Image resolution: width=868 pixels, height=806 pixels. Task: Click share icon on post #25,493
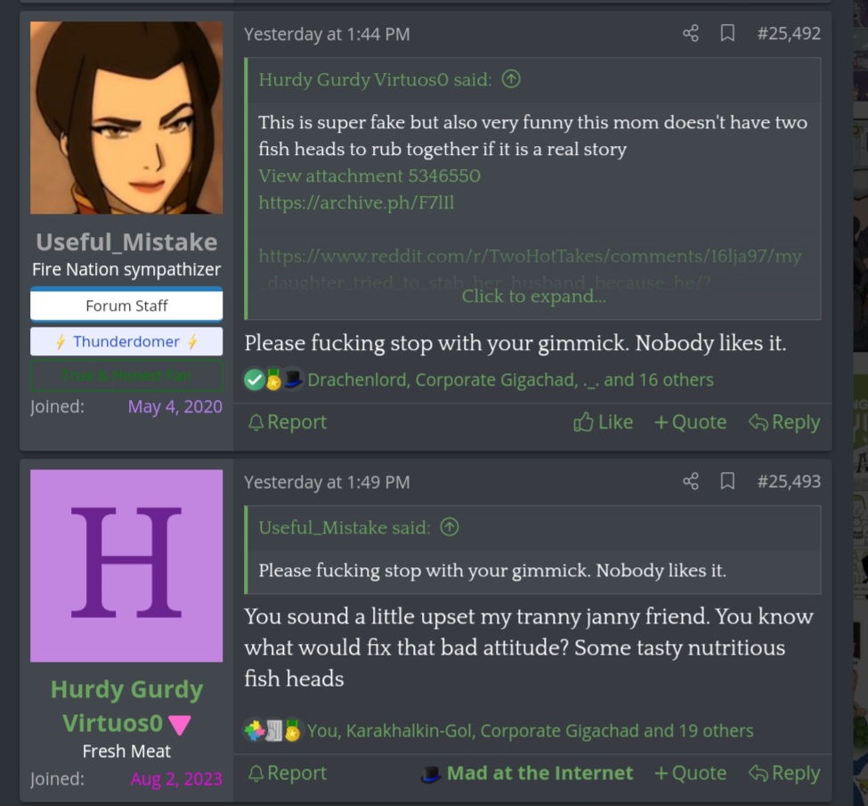point(690,481)
